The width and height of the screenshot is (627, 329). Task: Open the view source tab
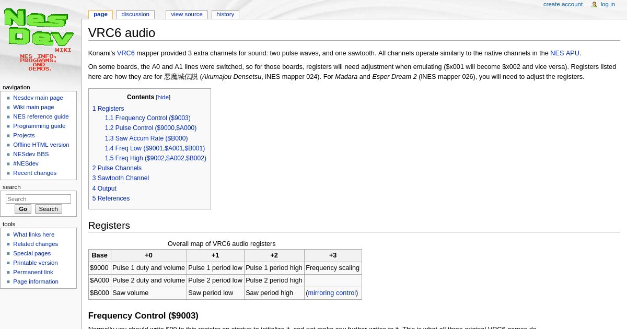[187, 15]
